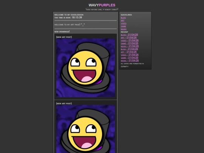
Task: Open last recent Music - 01/04/26 entry
Action: pos(130,60)
